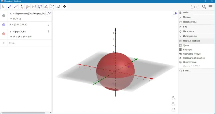This screenshot has width=215, height=114.
Task: Open more options for point B
Action: click(48, 25)
